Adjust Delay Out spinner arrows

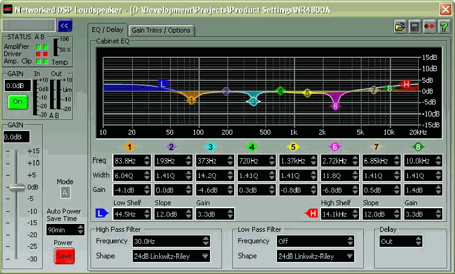[418, 241]
